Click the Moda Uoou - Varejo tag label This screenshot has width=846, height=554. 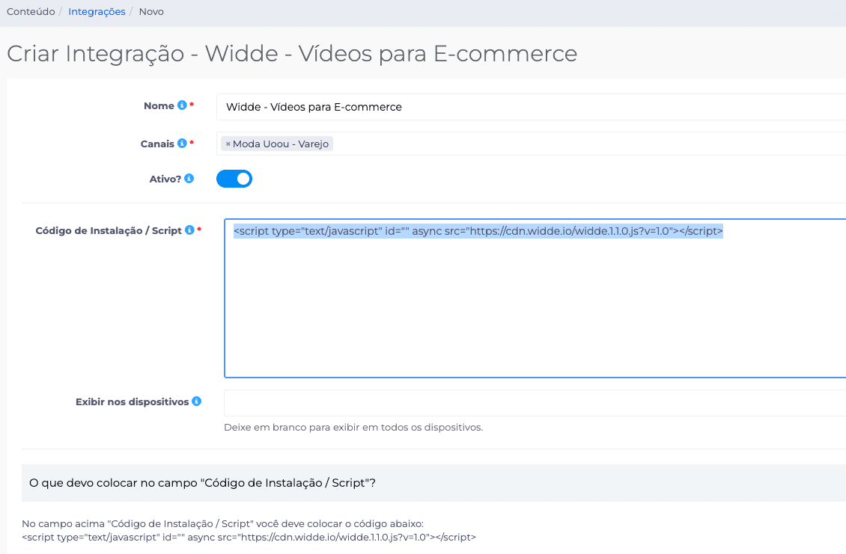[281, 144]
